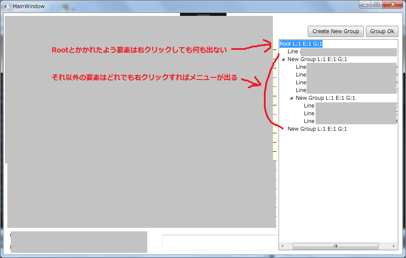Select the nested New Group tree item
Viewport: 406px width, 258px height.
tap(325, 98)
